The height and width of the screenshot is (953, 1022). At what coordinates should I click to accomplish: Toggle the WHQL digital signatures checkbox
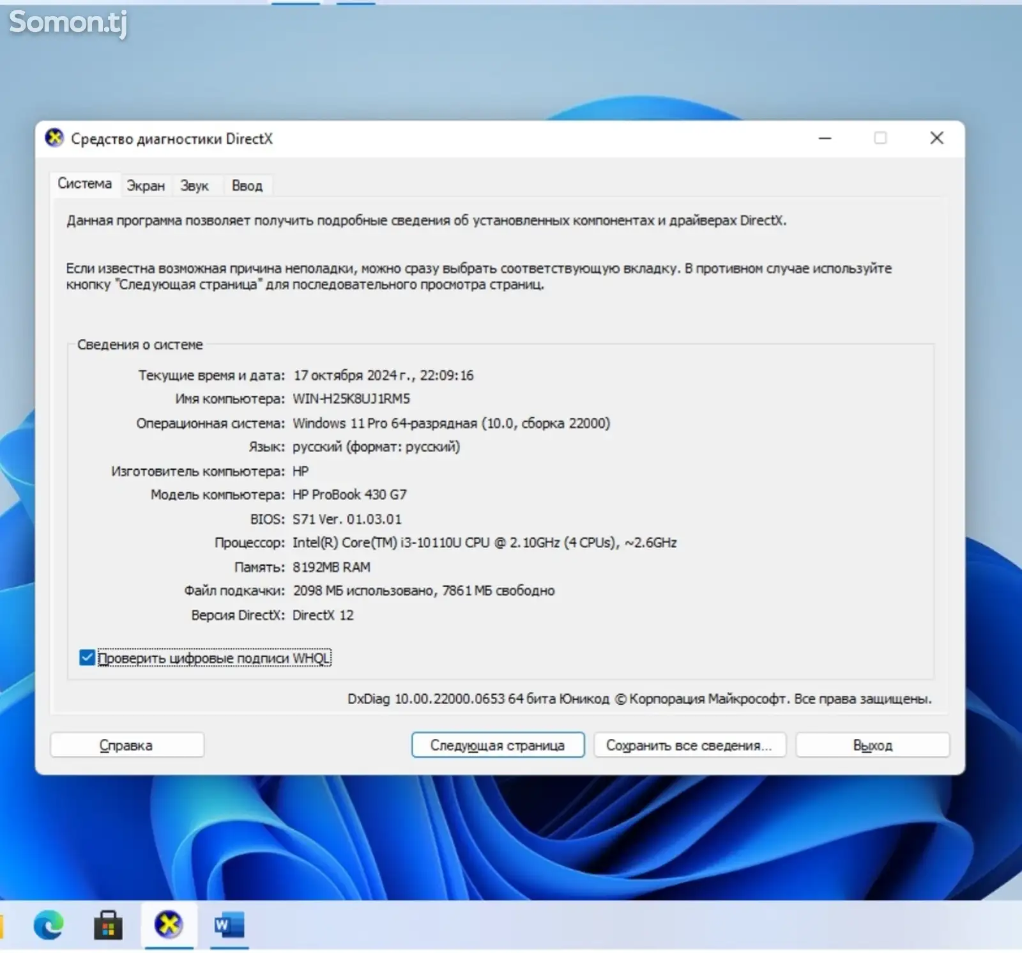coord(87,658)
